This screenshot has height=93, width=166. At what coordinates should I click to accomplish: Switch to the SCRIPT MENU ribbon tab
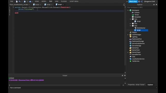tap(74, 1)
